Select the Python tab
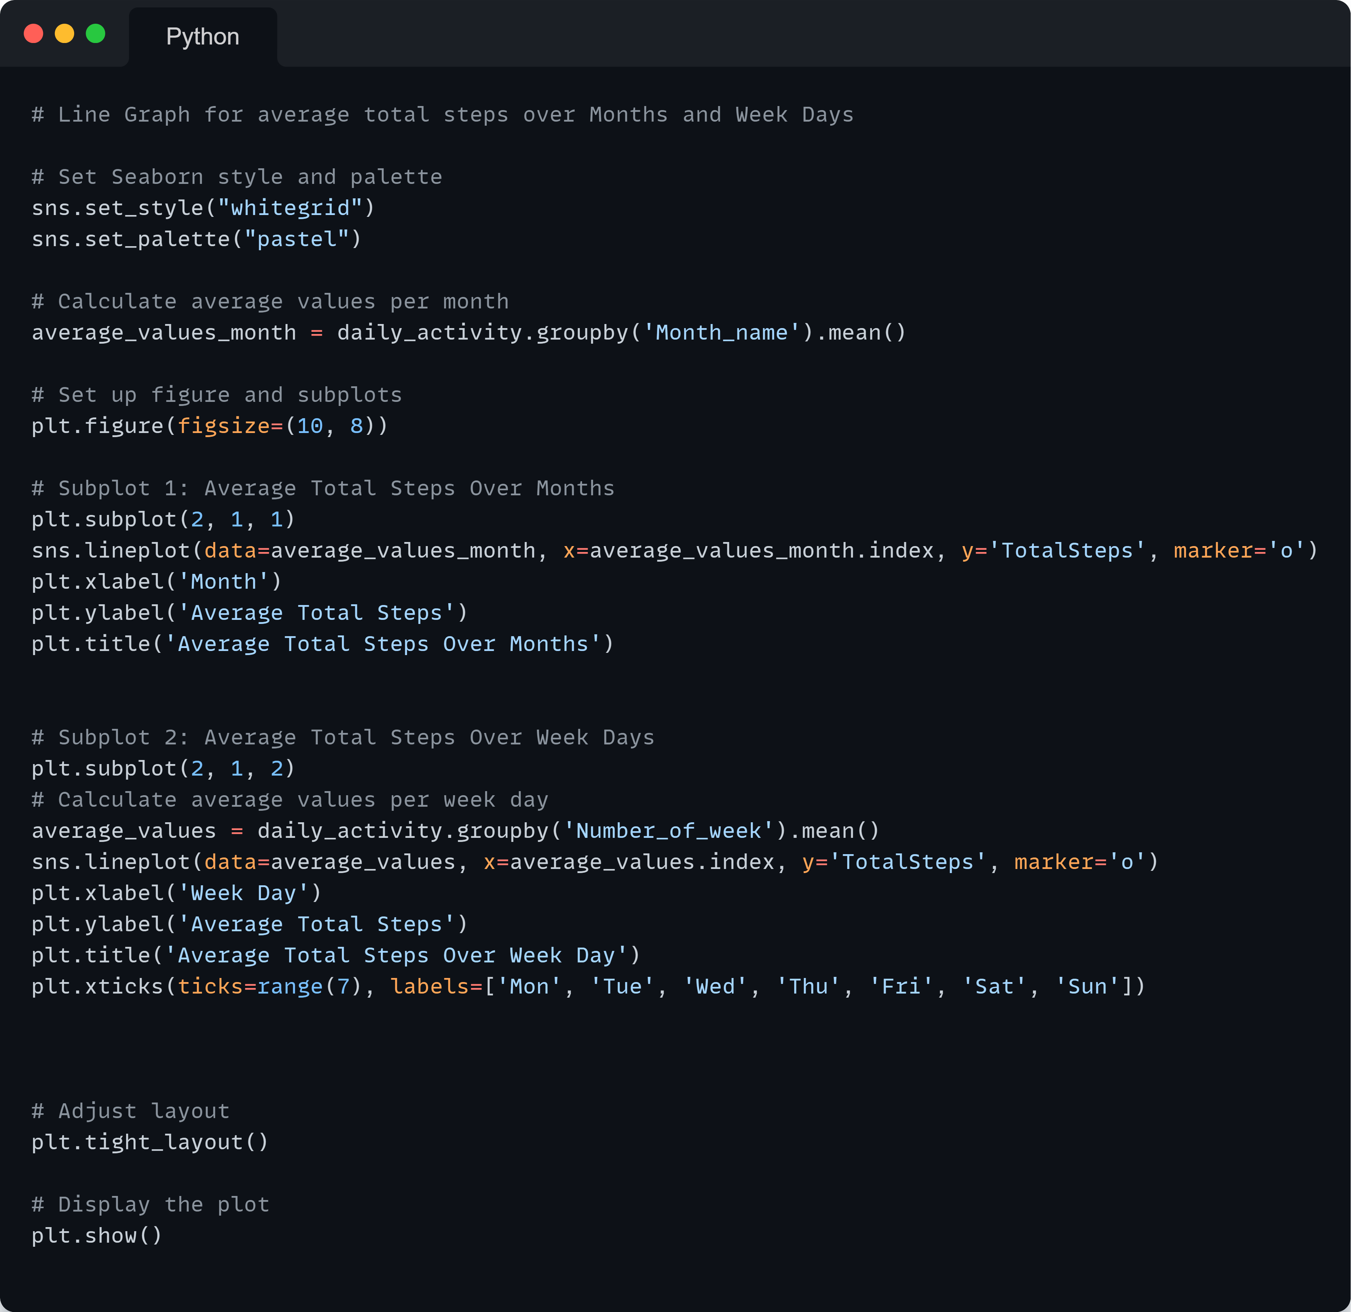 tap(203, 37)
